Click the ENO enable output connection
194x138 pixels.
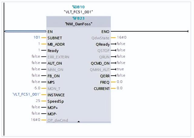coord(105,31)
